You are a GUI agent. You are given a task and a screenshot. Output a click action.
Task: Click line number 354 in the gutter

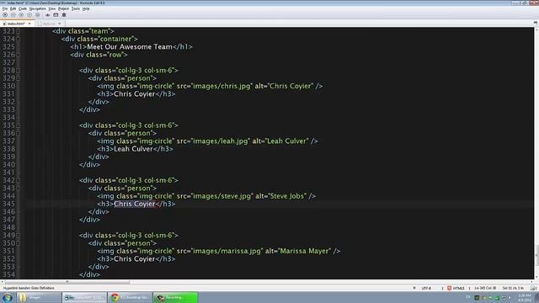pos(8,274)
